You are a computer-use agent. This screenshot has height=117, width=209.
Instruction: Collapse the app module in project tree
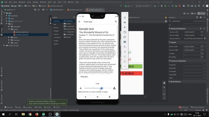(4, 13)
